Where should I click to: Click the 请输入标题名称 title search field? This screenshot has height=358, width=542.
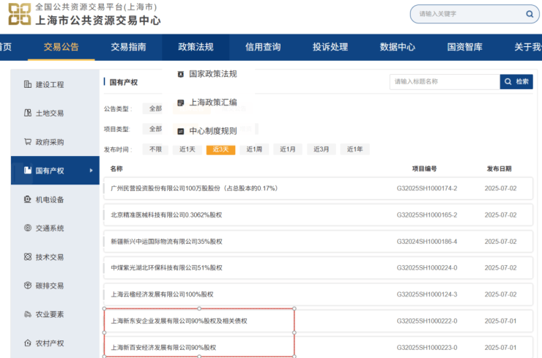click(444, 82)
